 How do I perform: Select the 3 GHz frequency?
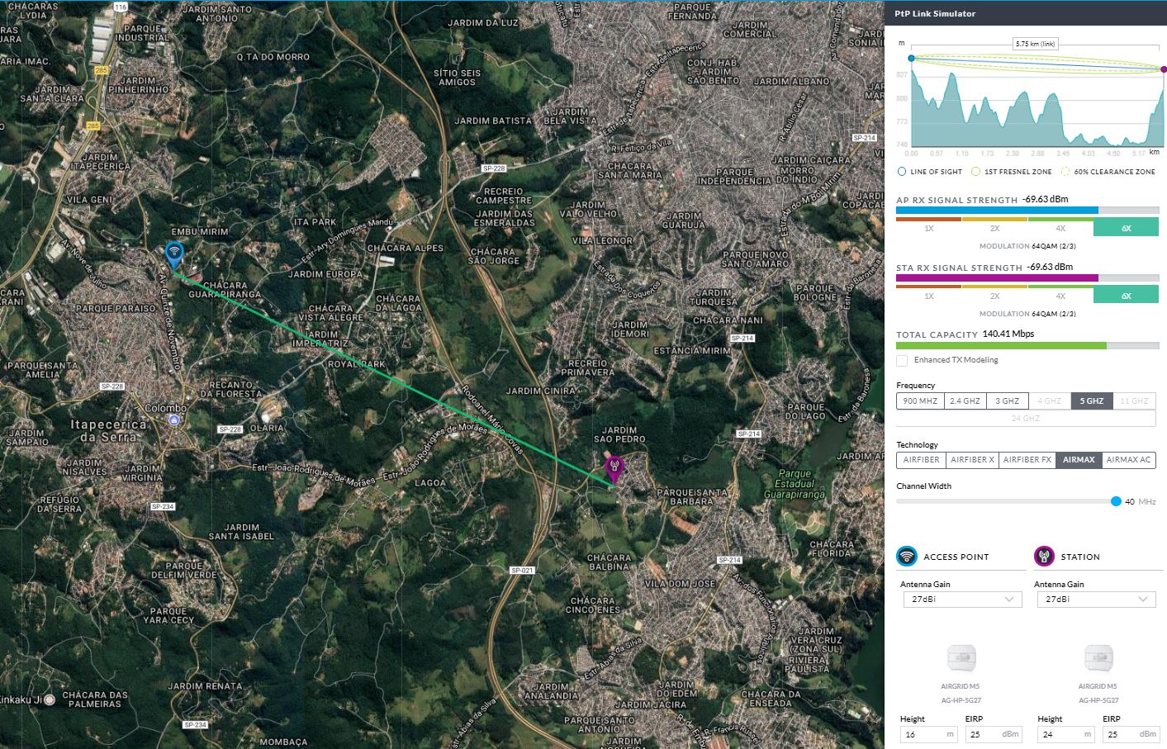click(x=1007, y=401)
